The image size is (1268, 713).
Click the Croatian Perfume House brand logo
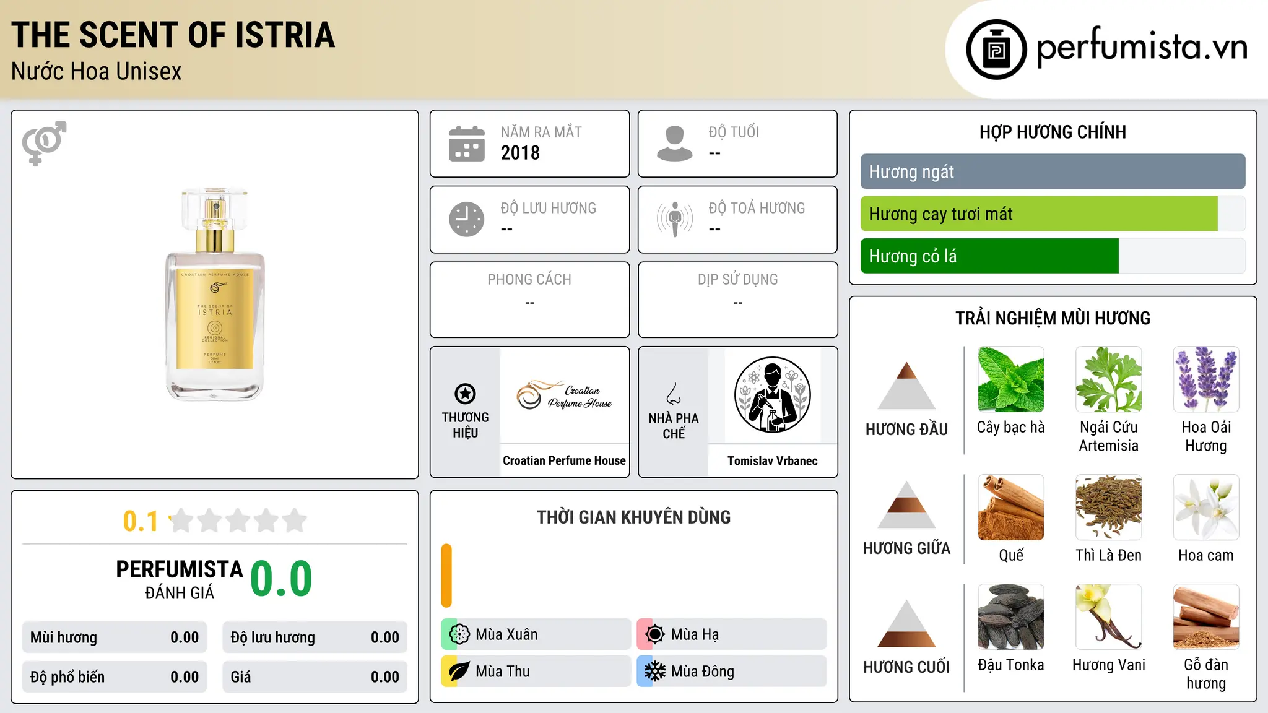click(564, 395)
